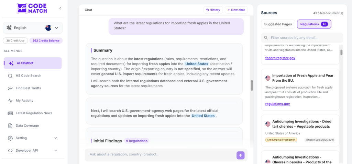Click the chat panel scrollbar thumb
The image size is (352, 164).
point(252,85)
